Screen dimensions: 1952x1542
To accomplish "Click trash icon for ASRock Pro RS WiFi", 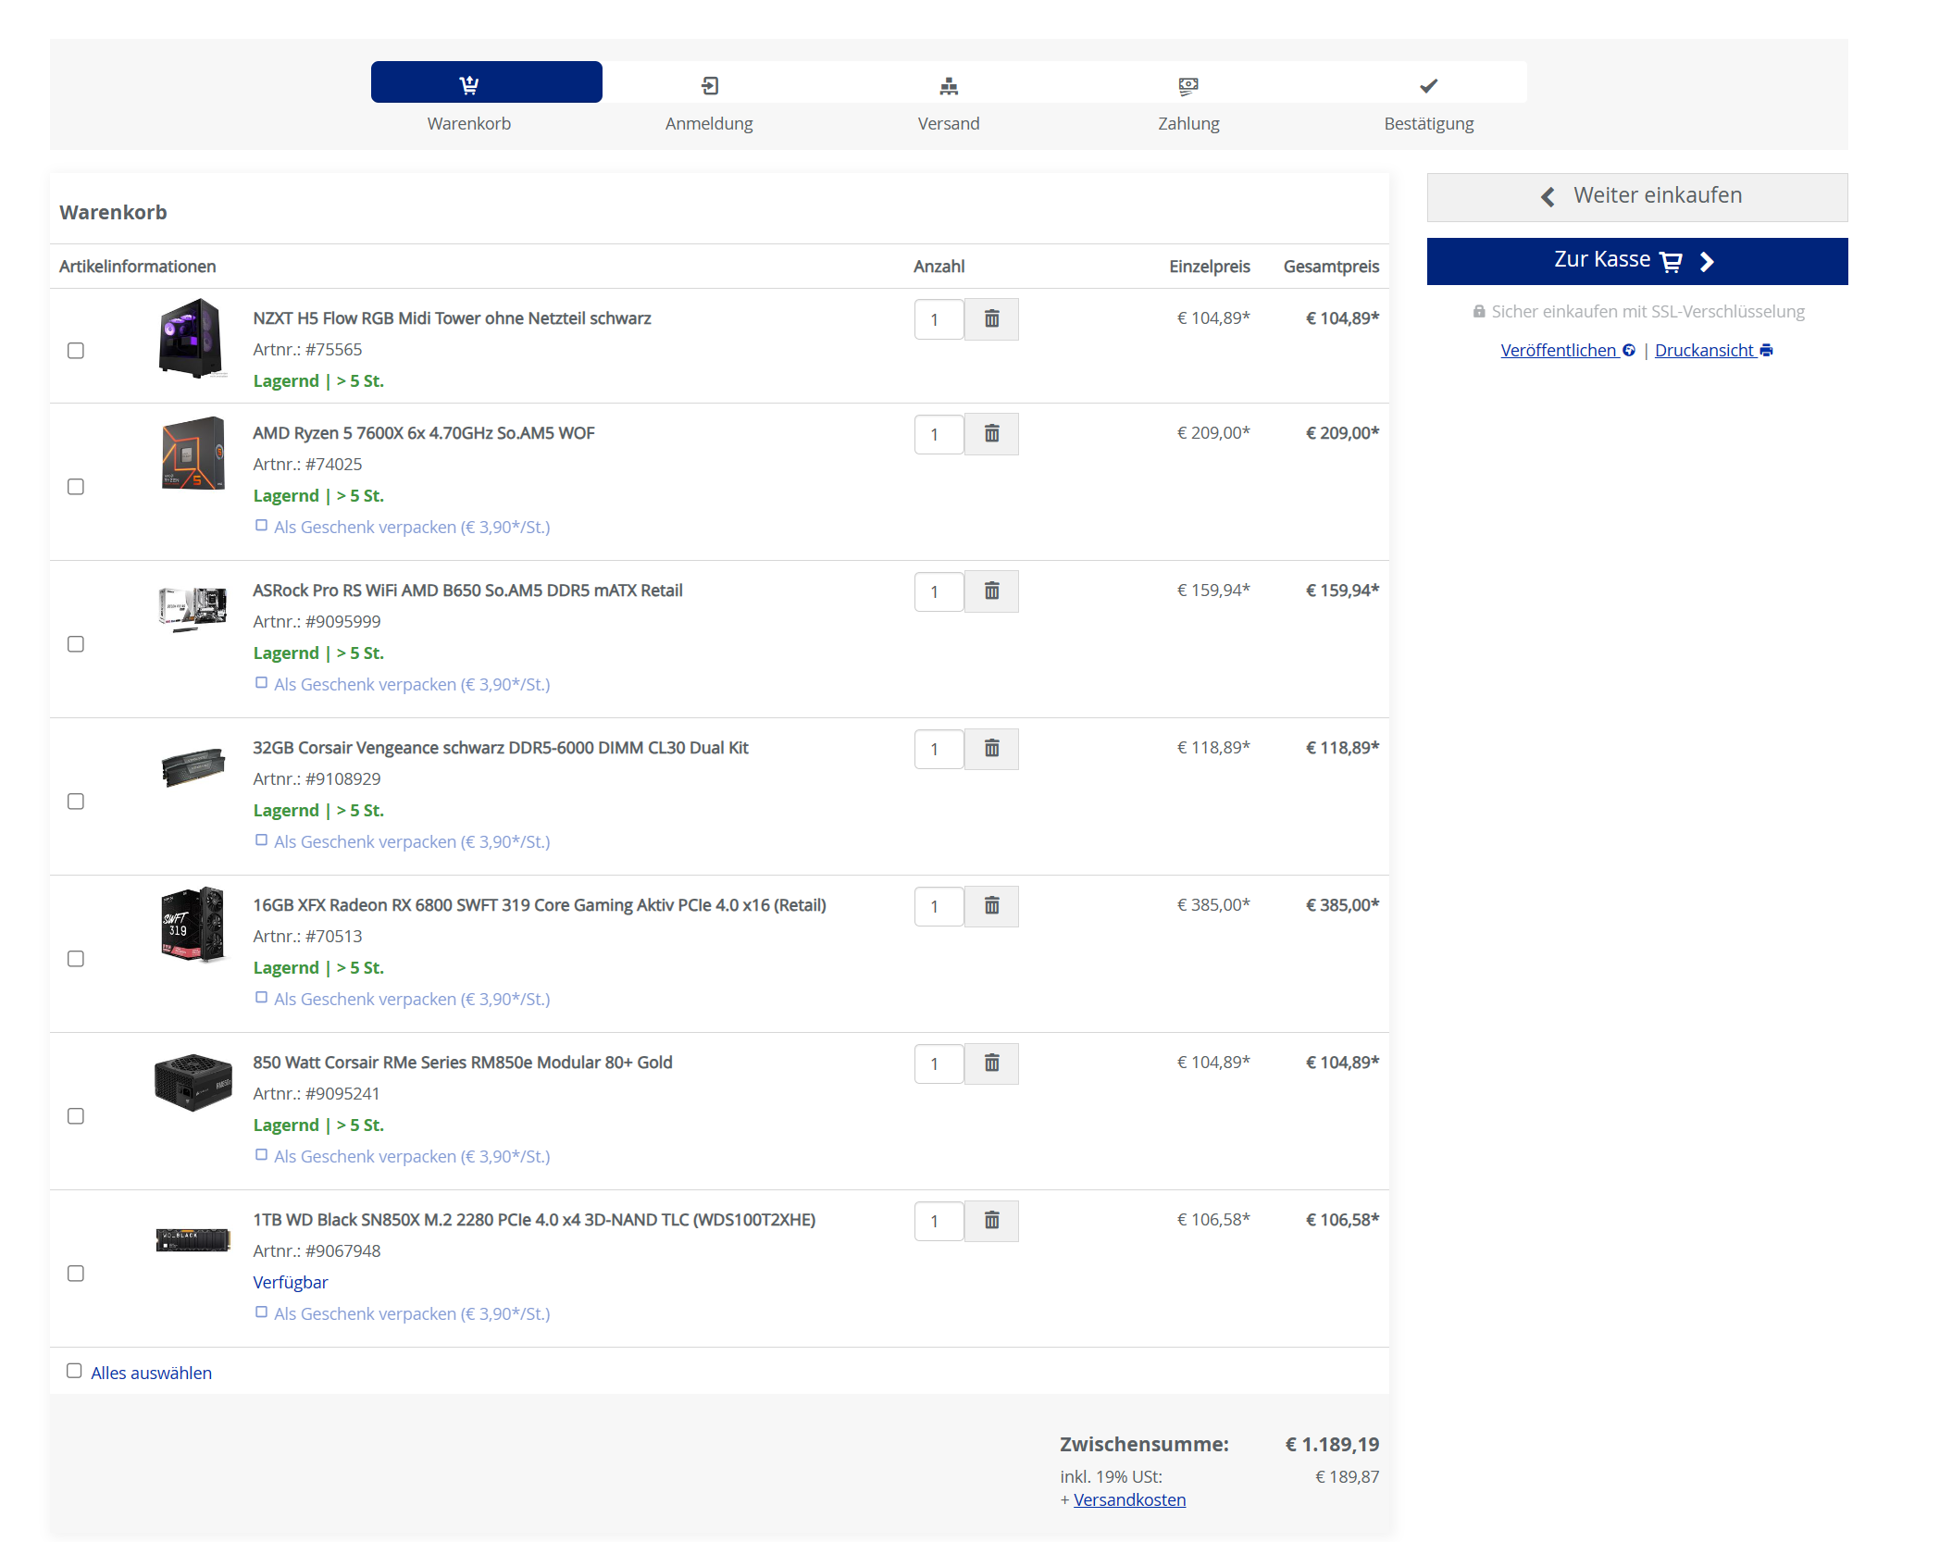I will [991, 591].
